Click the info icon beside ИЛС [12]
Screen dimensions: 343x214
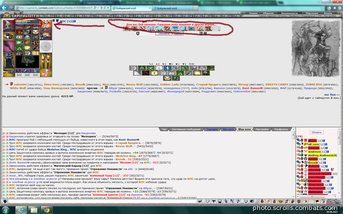pos(74,21)
